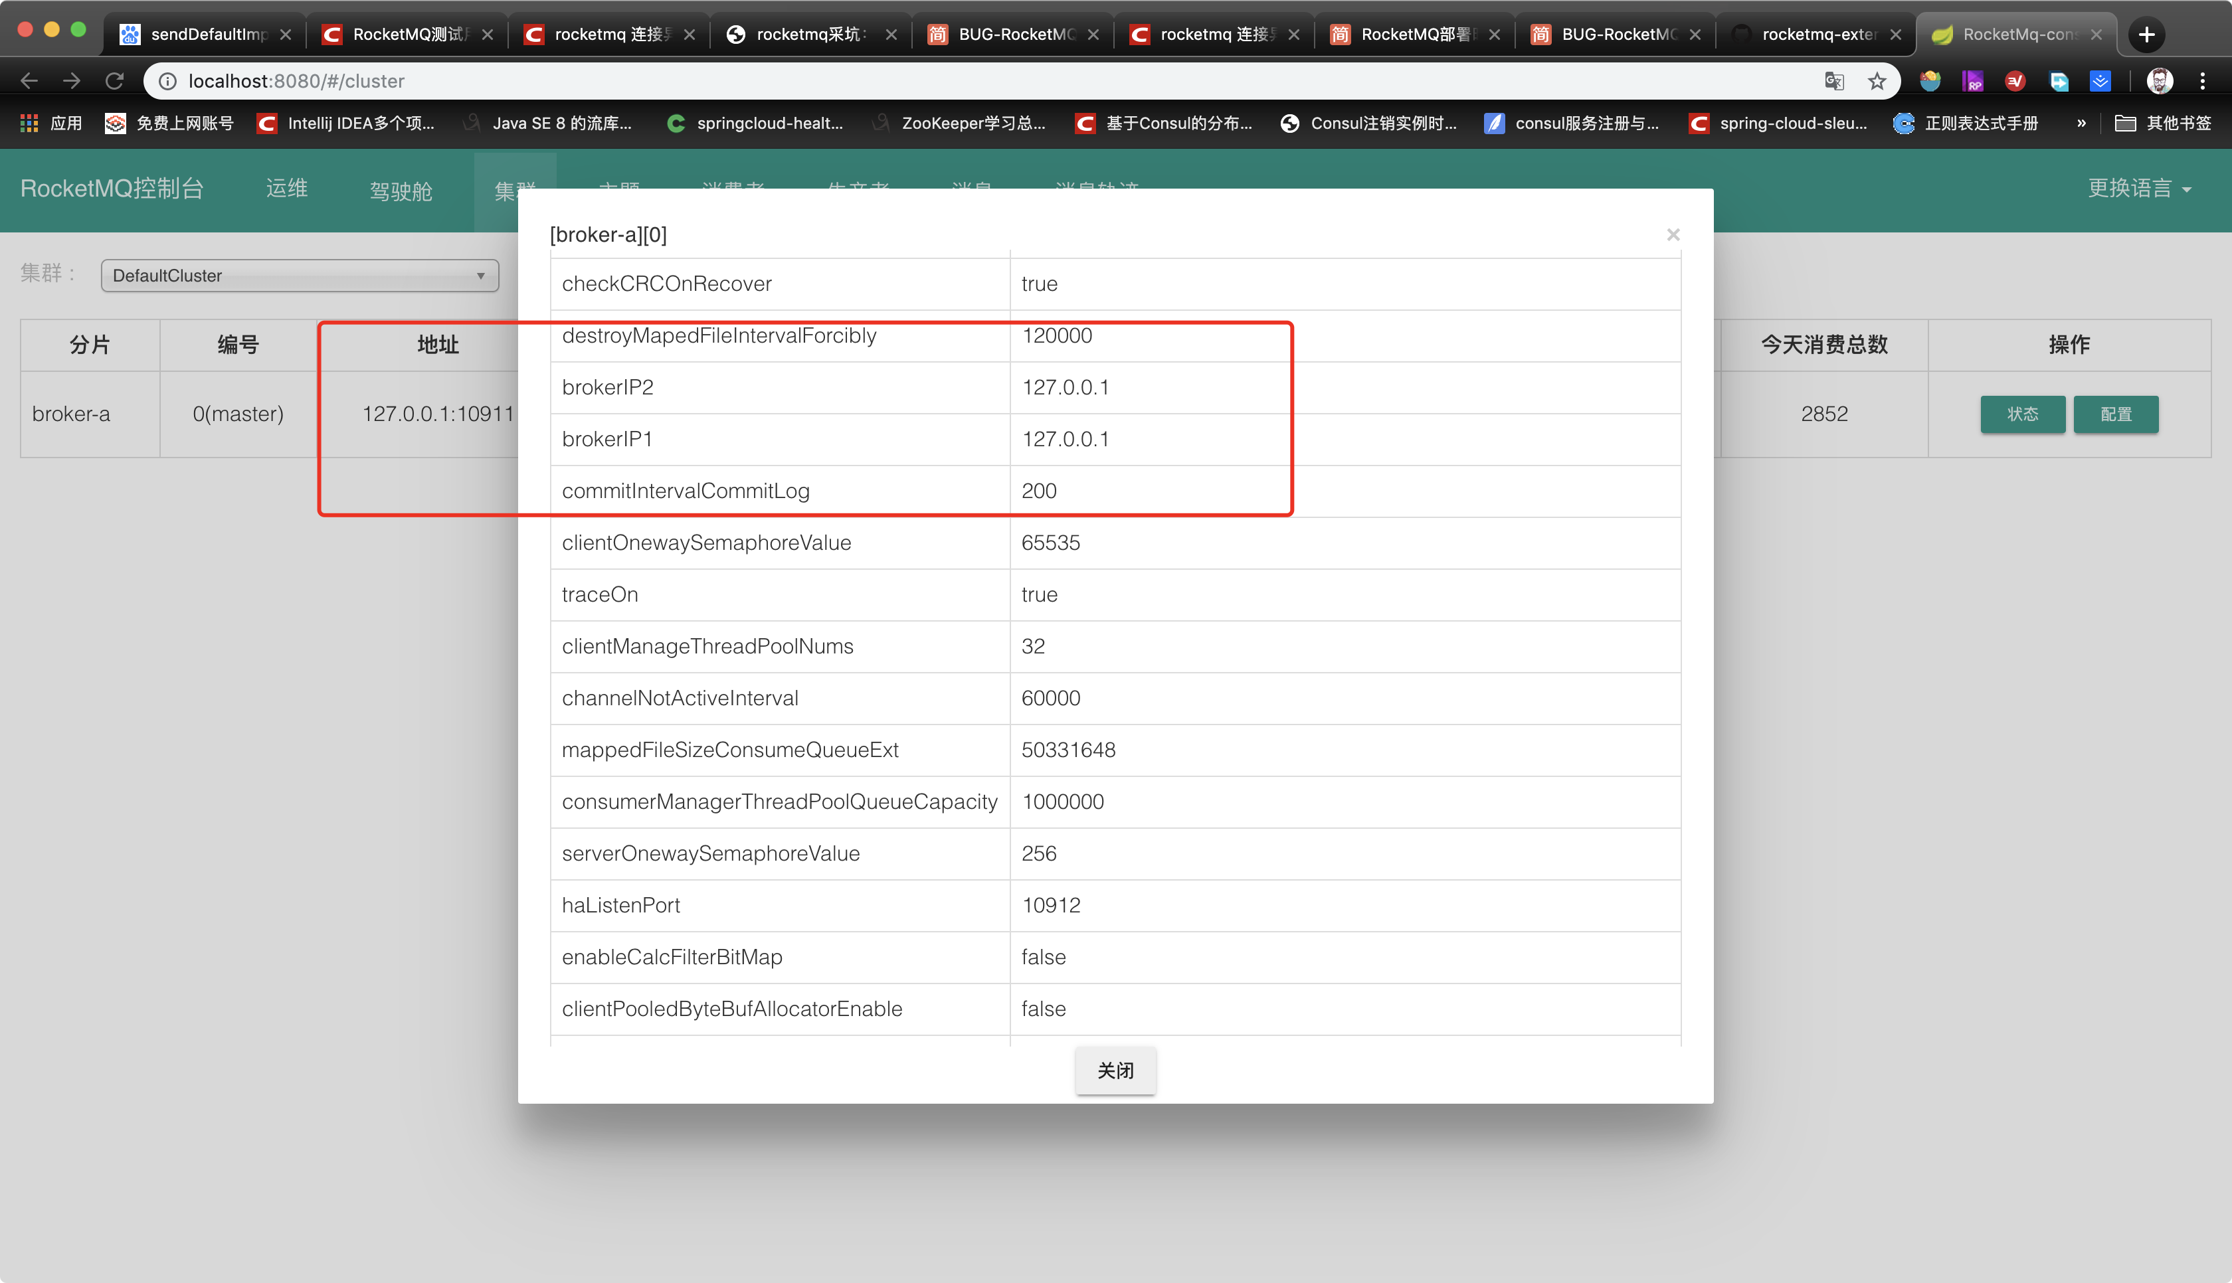Open the Apps grid bookmark icon
Viewport: 2232px width, 1283px height.
(x=29, y=124)
